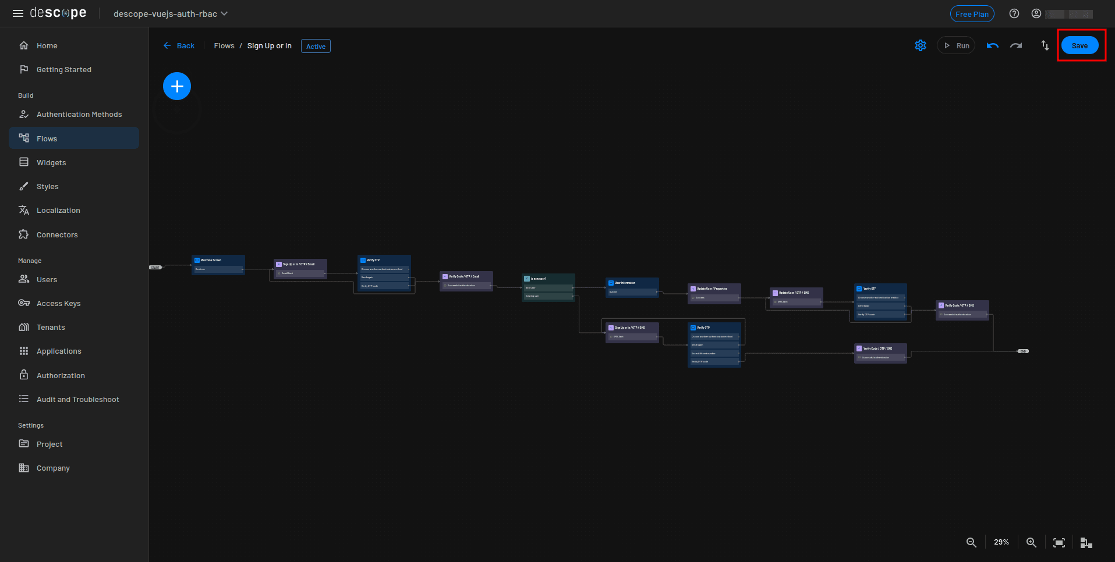This screenshot has height=562, width=1115.
Task: Save the flow
Action: click(x=1079, y=45)
